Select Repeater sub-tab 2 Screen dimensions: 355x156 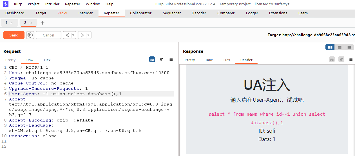[25, 23]
